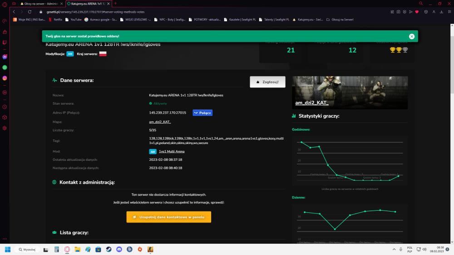Open Discord from the taskbar
The width and height of the screenshot is (454, 255).
(x=119, y=250)
